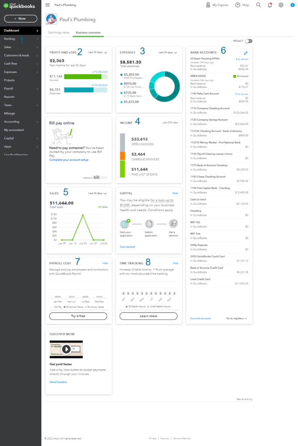This screenshot has height=446, width=298.
Task: Click the expenses donut chart
Action: click(164, 87)
